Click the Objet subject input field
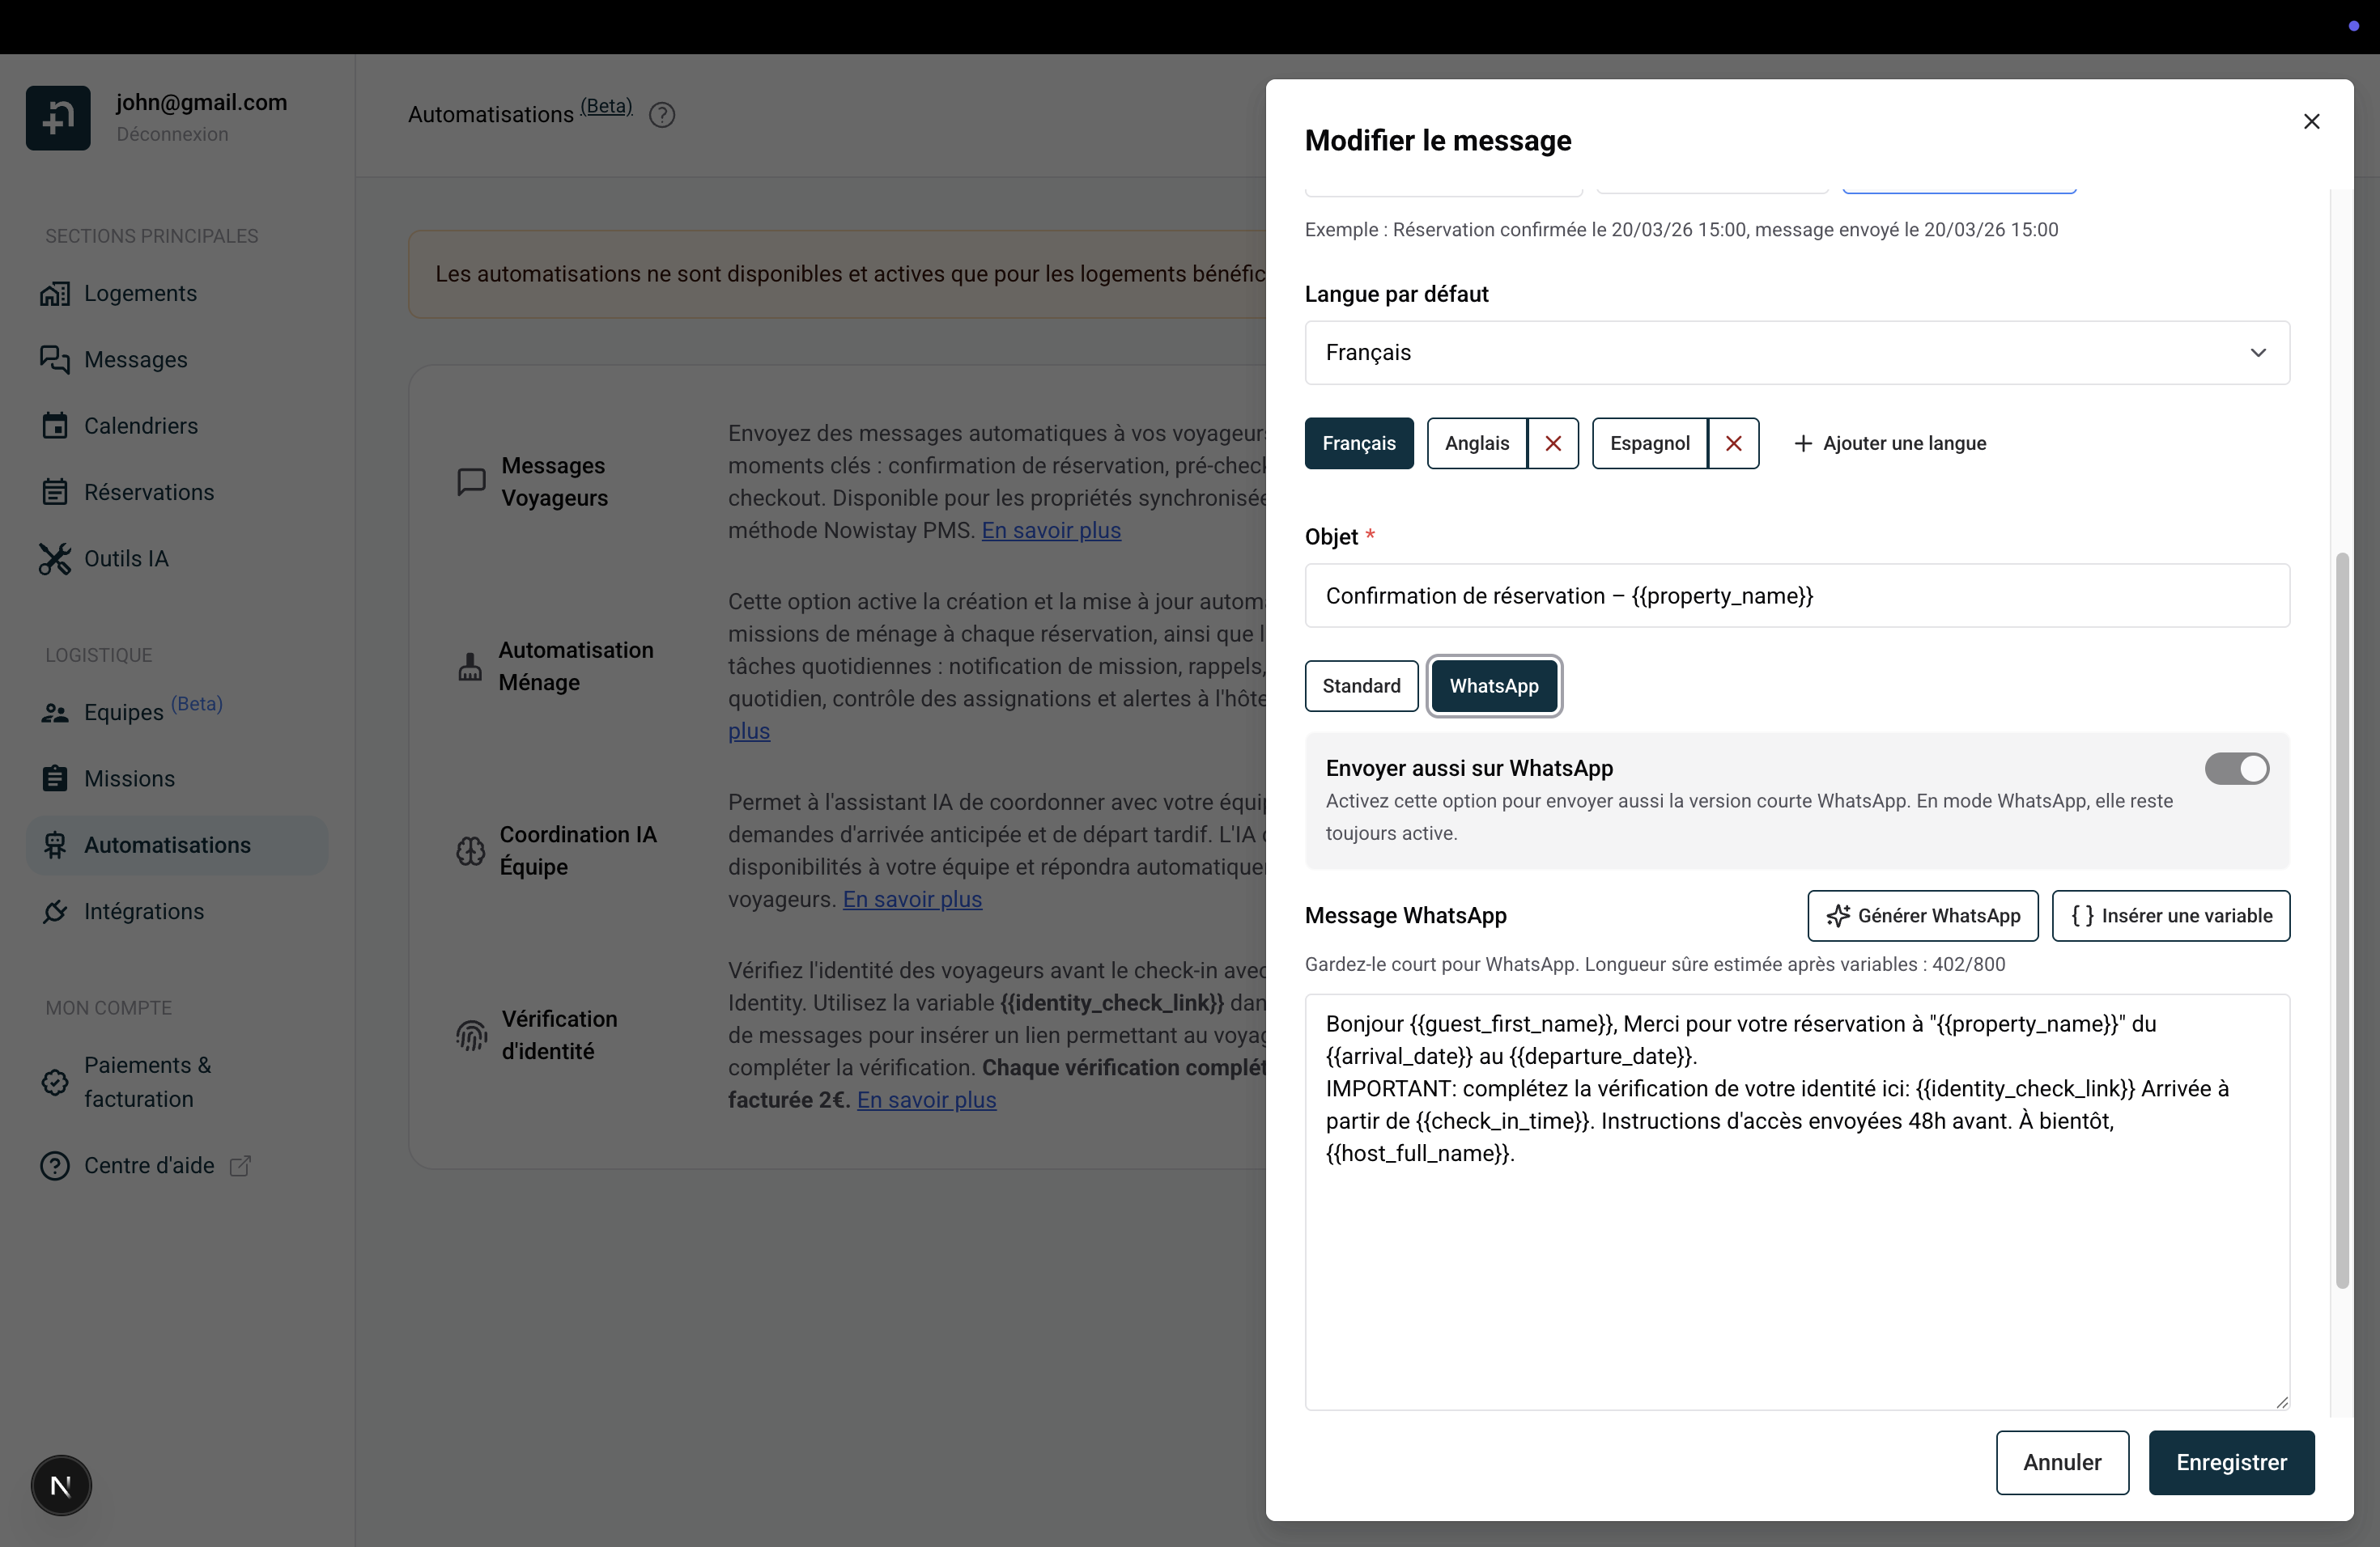The width and height of the screenshot is (2380, 1547). [x=1797, y=595]
